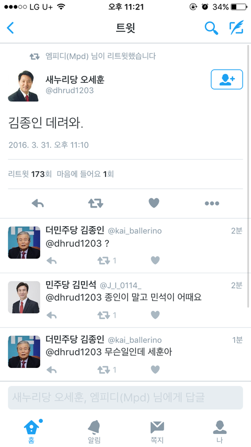Screen dimensions: 251x447
Task: Go to the 나 profile tab
Action: pyautogui.click(x=220, y=432)
